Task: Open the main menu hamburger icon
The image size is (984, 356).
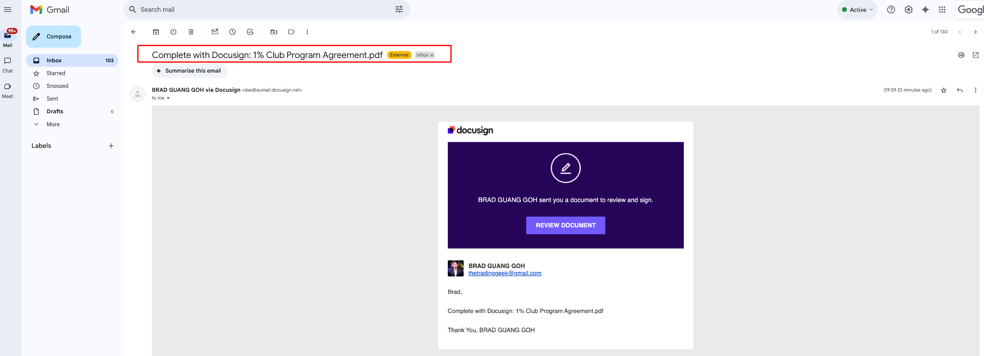Action: [7, 10]
